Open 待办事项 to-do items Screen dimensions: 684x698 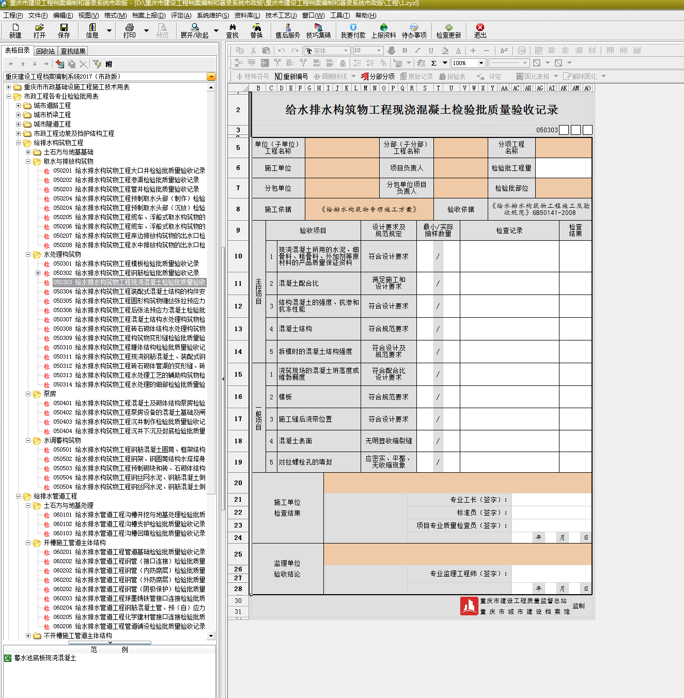(x=414, y=30)
